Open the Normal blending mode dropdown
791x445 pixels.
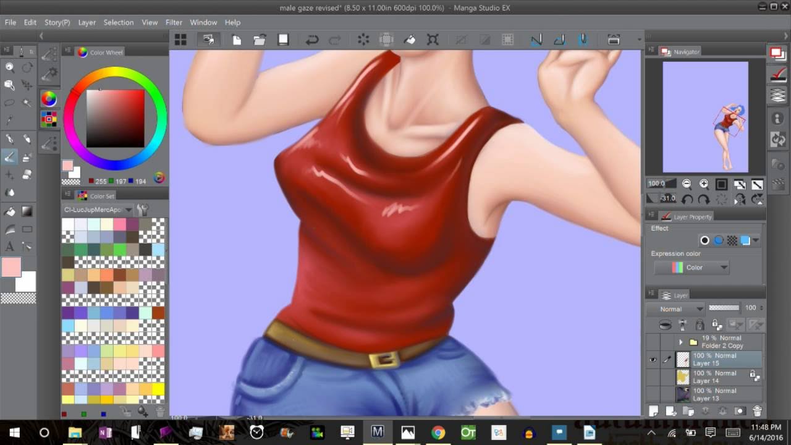pyautogui.click(x=675, y=308)
